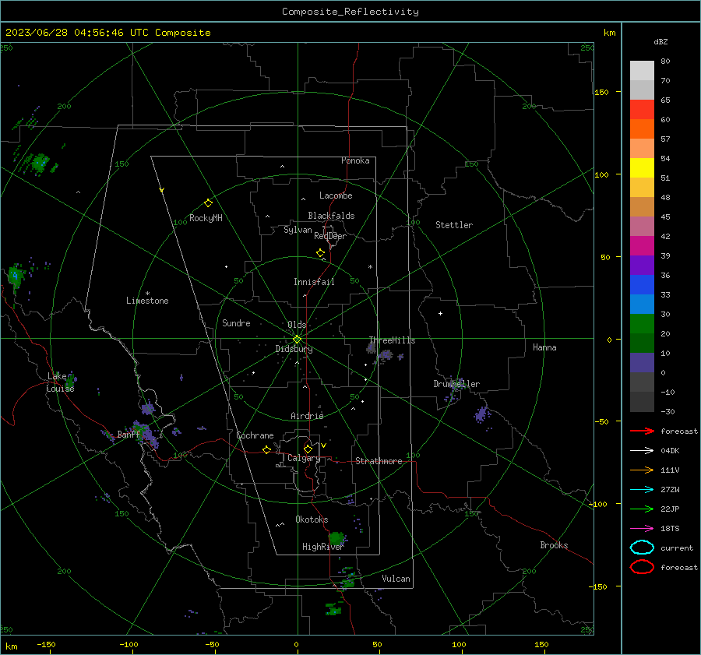Click the yellow diamond marker at Calgary
This screenshot has width=701, height=655.
click(308, 449)
